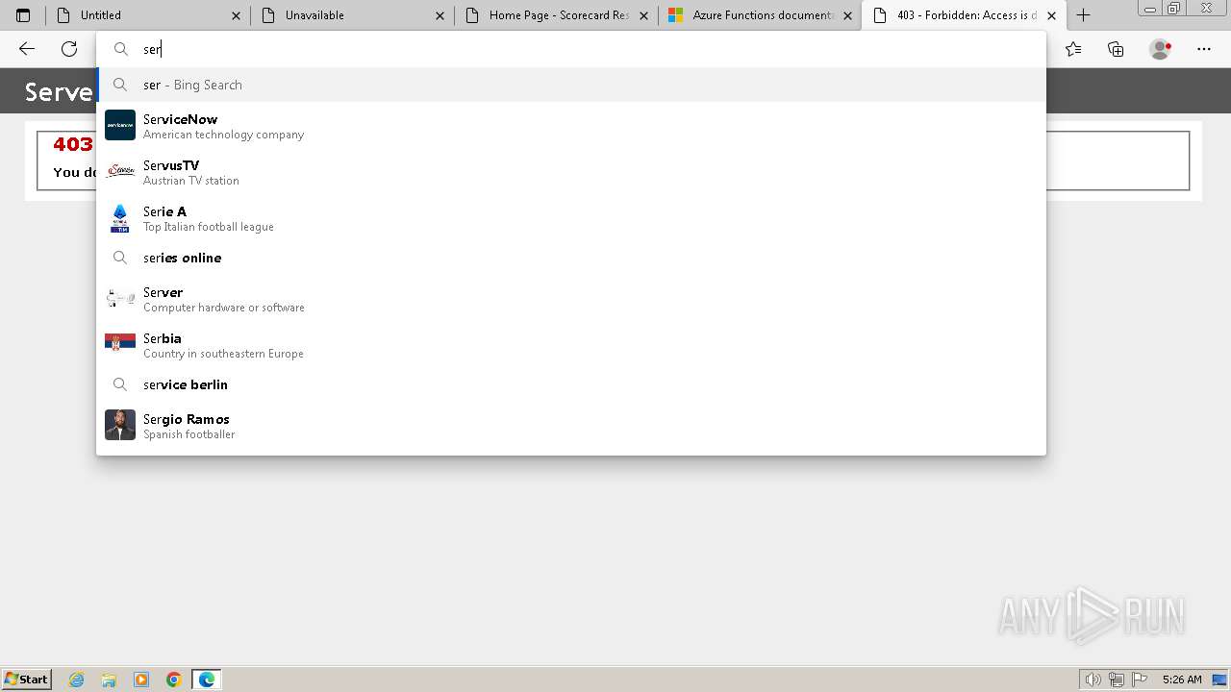Choose the ServiceNow suggestion
Image resolution: width=1231 pixels, height=692 pixels.
click(x=571, y=126)
